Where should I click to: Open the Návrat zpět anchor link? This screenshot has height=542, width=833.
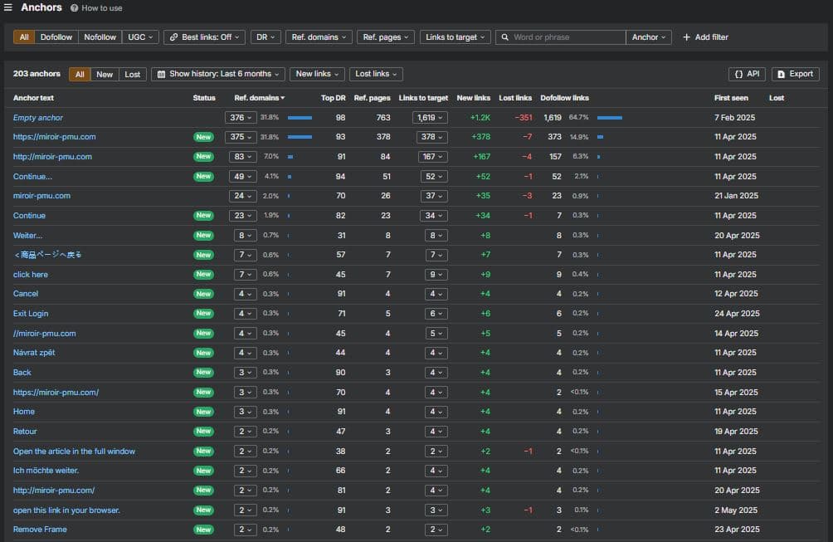point(34,353)
